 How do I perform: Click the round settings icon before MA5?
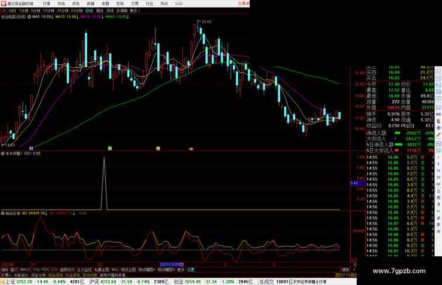click(x=29, y=17)
